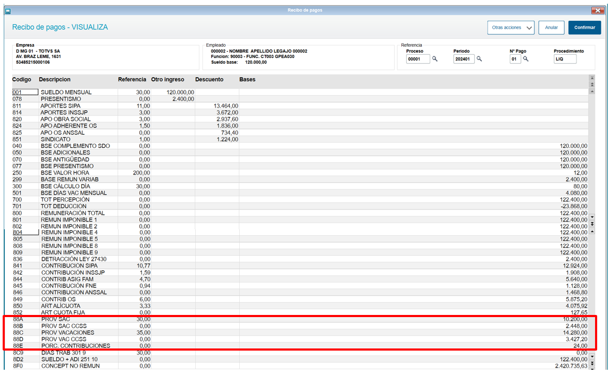Click the window icon in title bar
611x374 pixels.
click(8, 11)
